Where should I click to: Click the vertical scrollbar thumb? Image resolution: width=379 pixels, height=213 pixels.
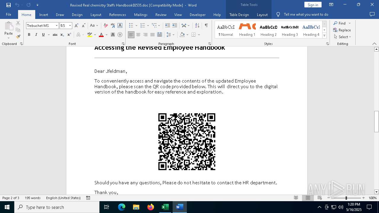tap(376, 122)
